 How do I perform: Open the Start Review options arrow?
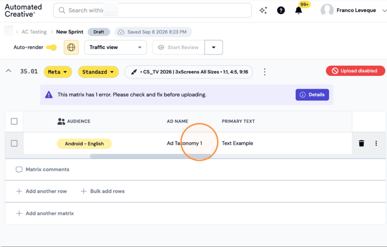point(214,47)
